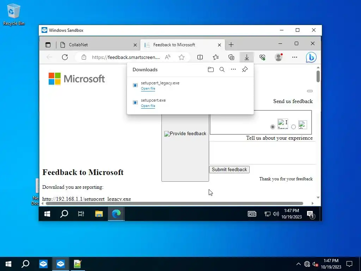Open the Recycle Bin on desktop
This screenshot has height=271, width=361.
coord(13,14)
